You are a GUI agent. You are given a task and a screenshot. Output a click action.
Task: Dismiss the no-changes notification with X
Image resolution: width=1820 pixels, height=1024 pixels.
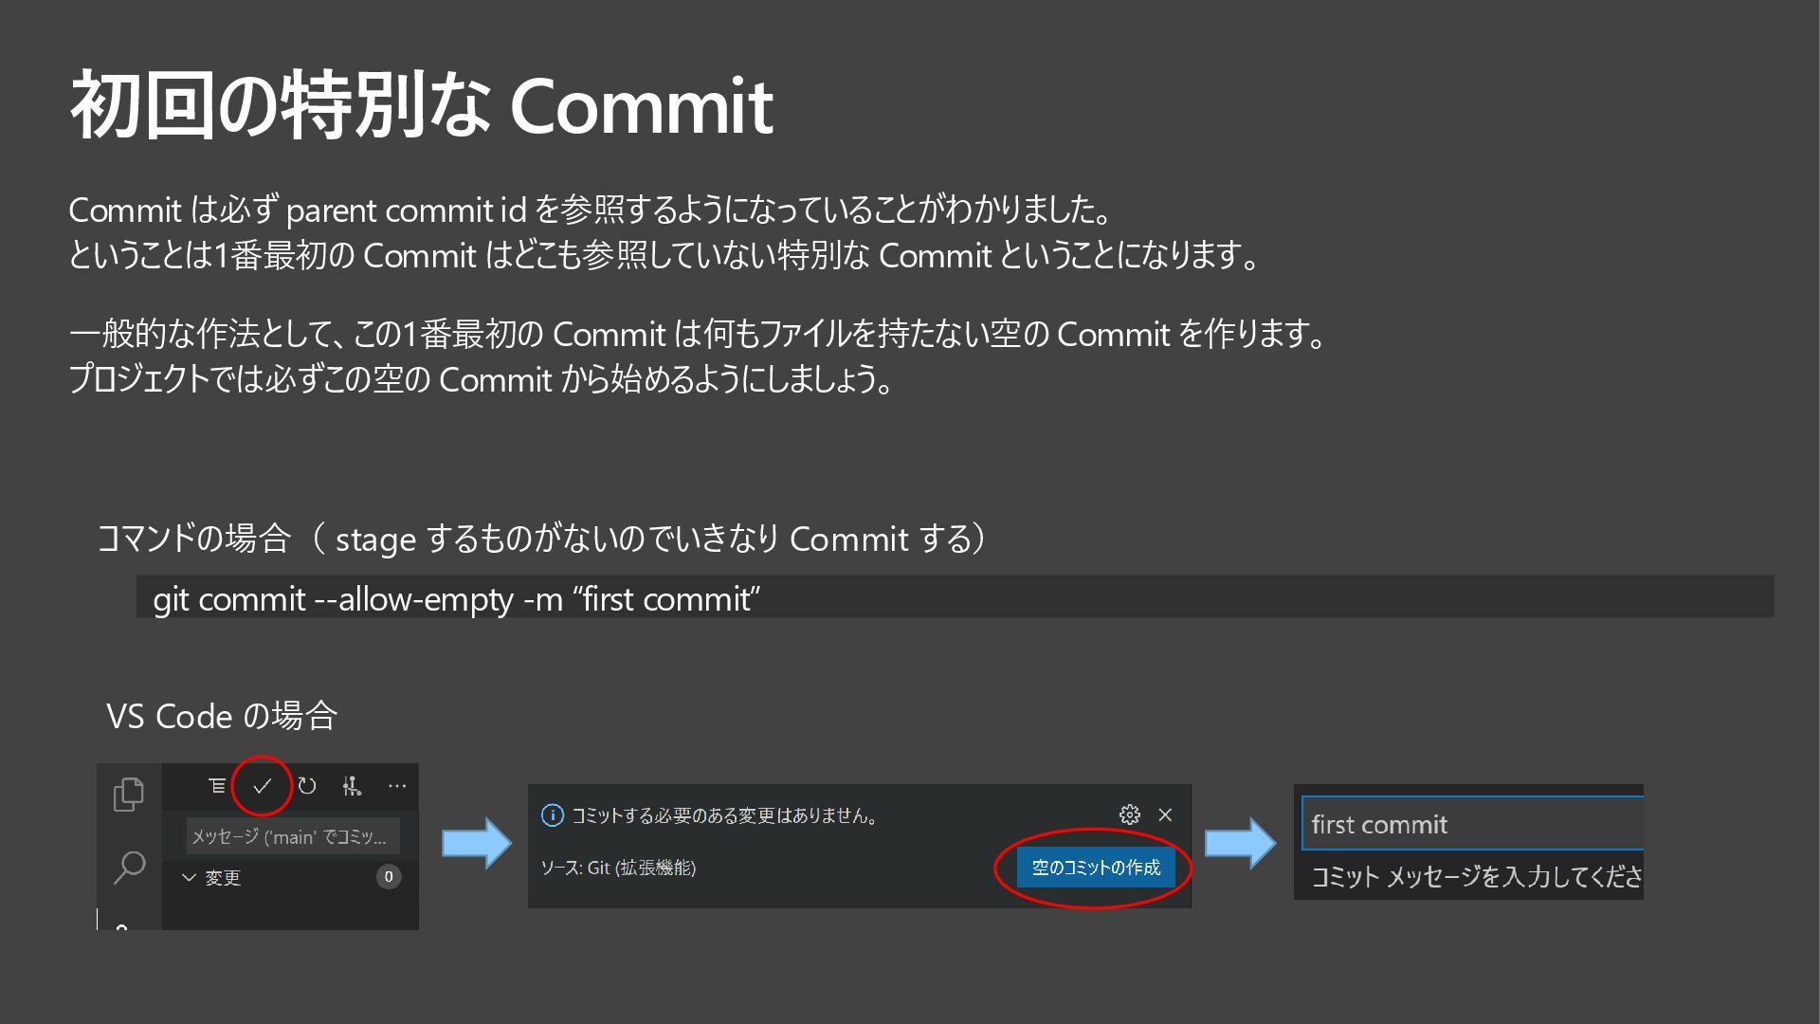tap(1165, 814)
